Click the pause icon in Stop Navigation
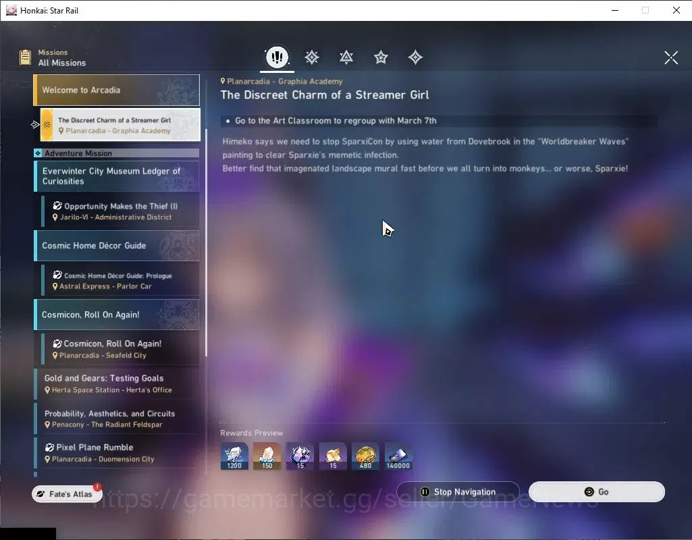 [x=425, y=492]
